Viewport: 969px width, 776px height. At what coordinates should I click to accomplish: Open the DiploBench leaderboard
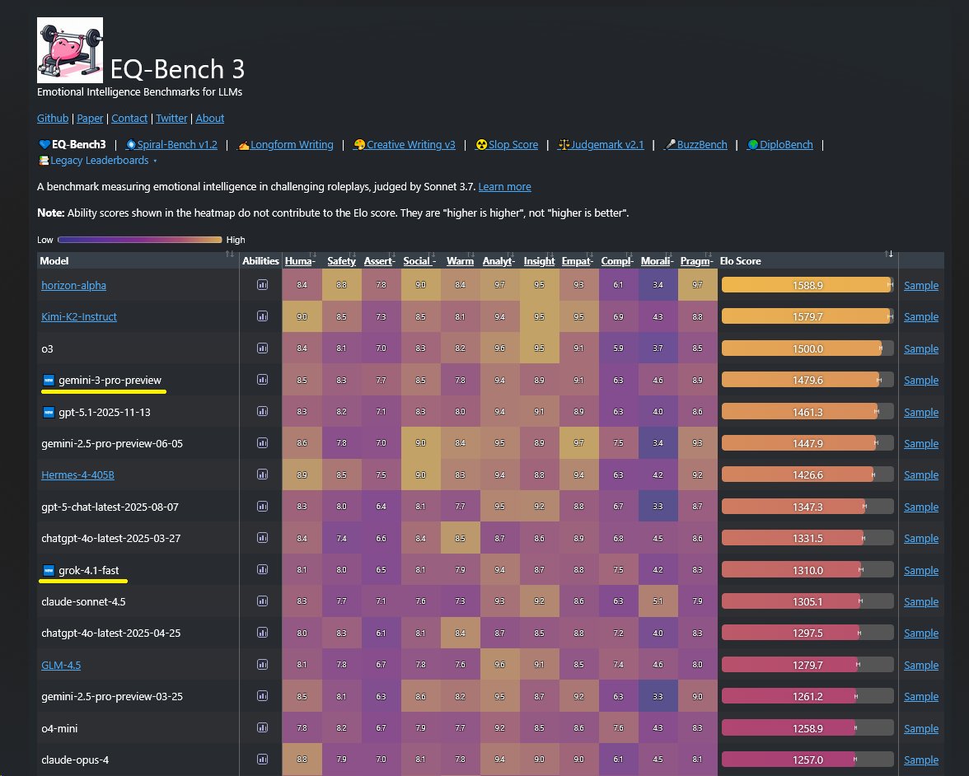coord(779,145)
